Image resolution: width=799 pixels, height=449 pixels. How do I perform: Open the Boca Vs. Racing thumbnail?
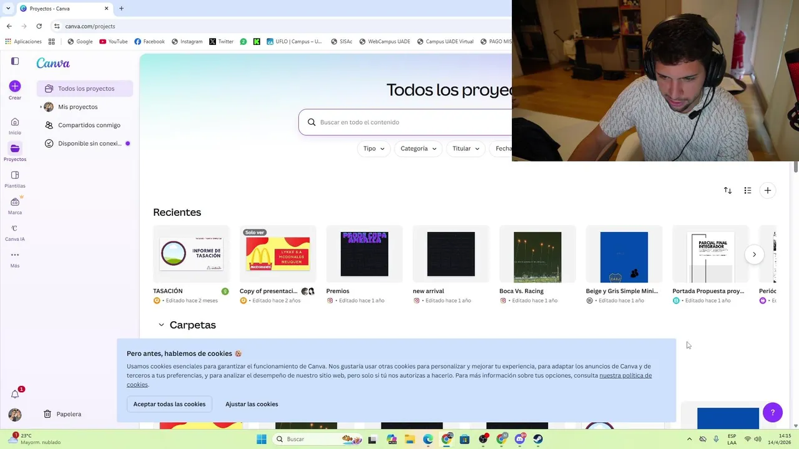(537, 254)
